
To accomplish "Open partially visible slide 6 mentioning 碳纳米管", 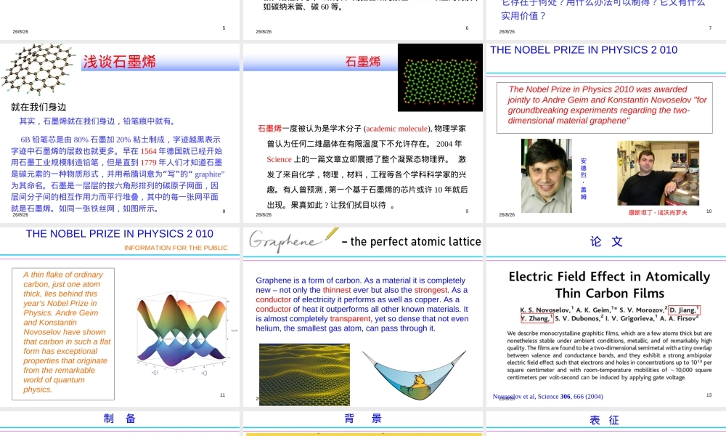I will [x=363, y=20].
